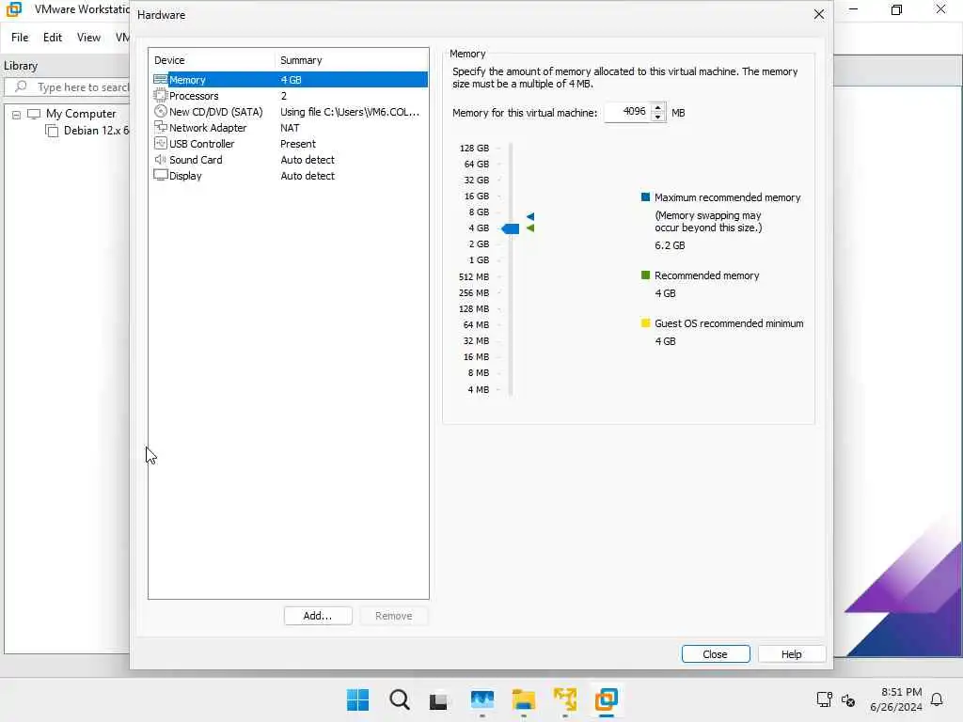Image resolution: width=963 pixels, height=722 pixels.
Task: Click the VMware Workstation taskbar icon
Action: point(607,699)
